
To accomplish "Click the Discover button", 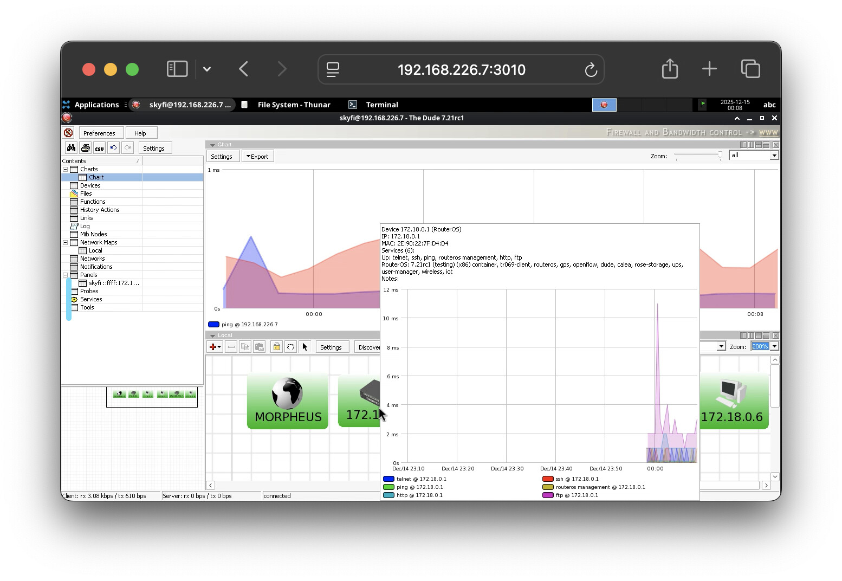I will pos(367,347).
